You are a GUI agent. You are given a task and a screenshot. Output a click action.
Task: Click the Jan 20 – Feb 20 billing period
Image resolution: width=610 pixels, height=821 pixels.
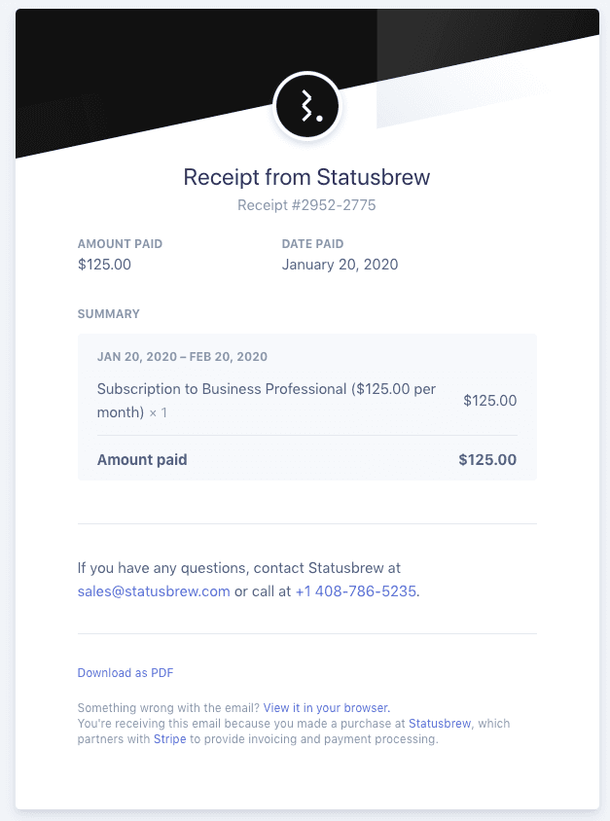(x=182, y=357)
